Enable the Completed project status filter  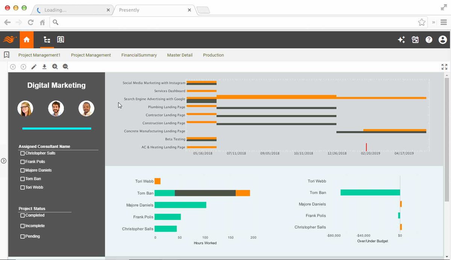coord(22,215)
